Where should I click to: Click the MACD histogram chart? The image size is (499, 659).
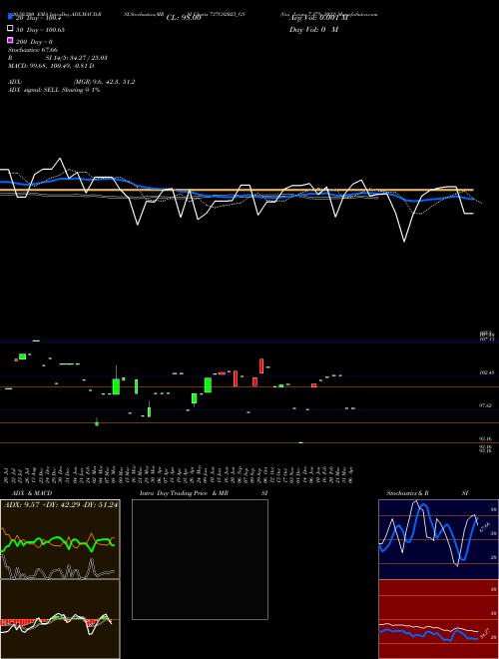(x=60, y=619)
